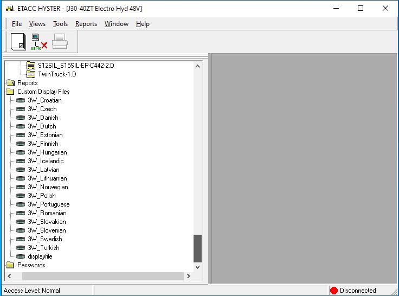Open the File menu

[x=17, y=24]
